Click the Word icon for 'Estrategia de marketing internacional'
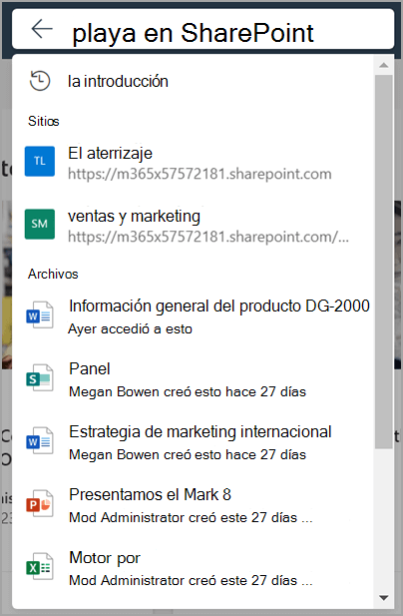 tap(40, 441)
